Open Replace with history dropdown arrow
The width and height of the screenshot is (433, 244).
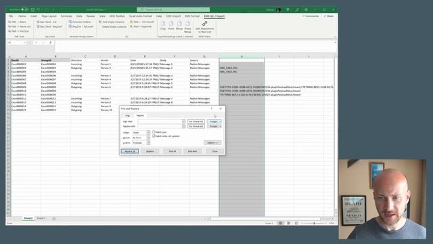point(183,126)
